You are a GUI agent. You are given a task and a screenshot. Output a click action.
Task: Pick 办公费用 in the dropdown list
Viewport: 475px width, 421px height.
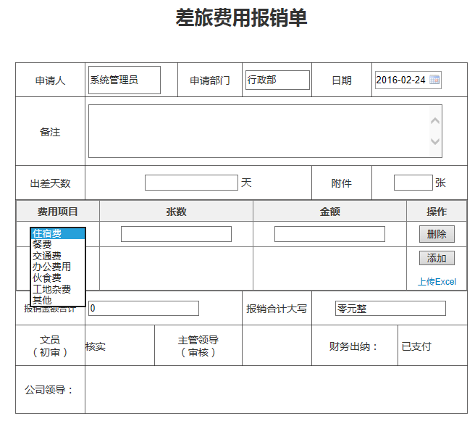click(58, 267)
